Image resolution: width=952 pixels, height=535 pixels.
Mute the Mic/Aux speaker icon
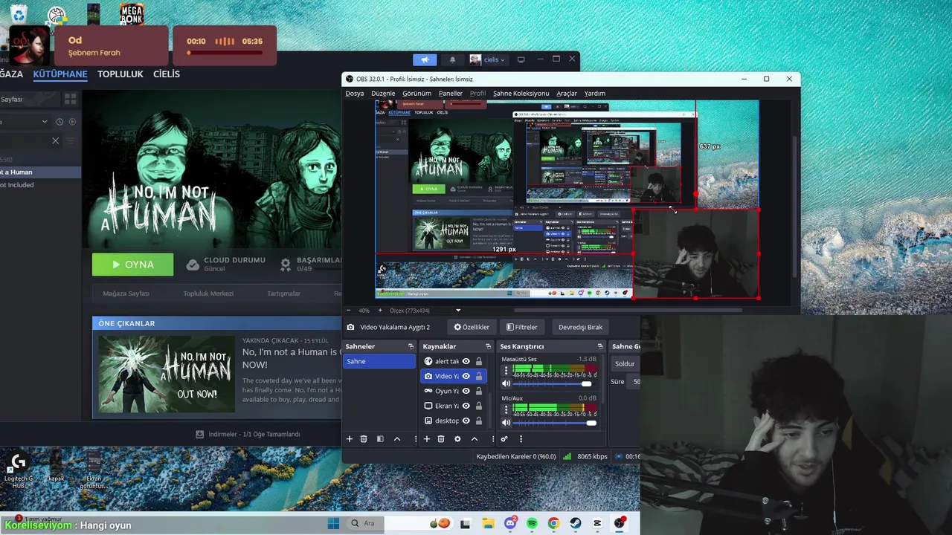(506, 422)
